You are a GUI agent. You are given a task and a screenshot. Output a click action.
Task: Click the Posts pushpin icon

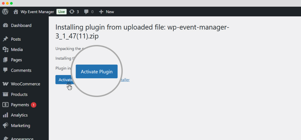click(x=5, y=39)
